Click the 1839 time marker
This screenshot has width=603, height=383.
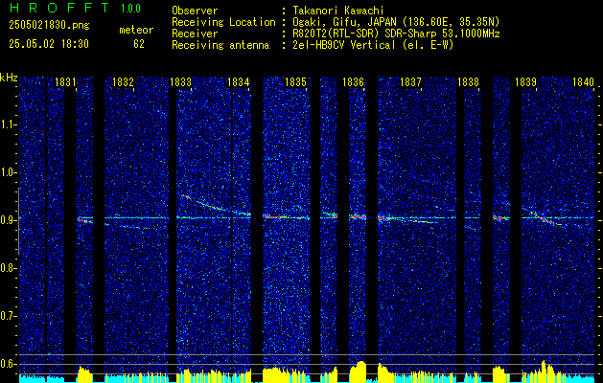tap(525, 82)
